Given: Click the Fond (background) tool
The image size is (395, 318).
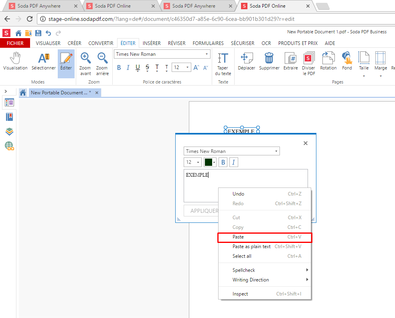Looking at the screenshot, I should click(x=346, y=62).
